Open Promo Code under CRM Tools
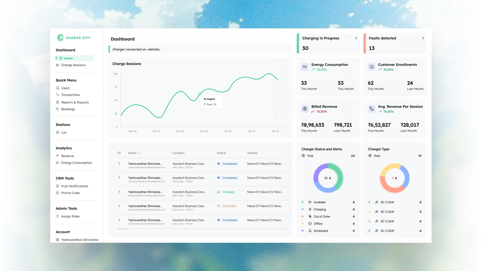This screenshot has height=271, width=482. [x=70, y=193]
